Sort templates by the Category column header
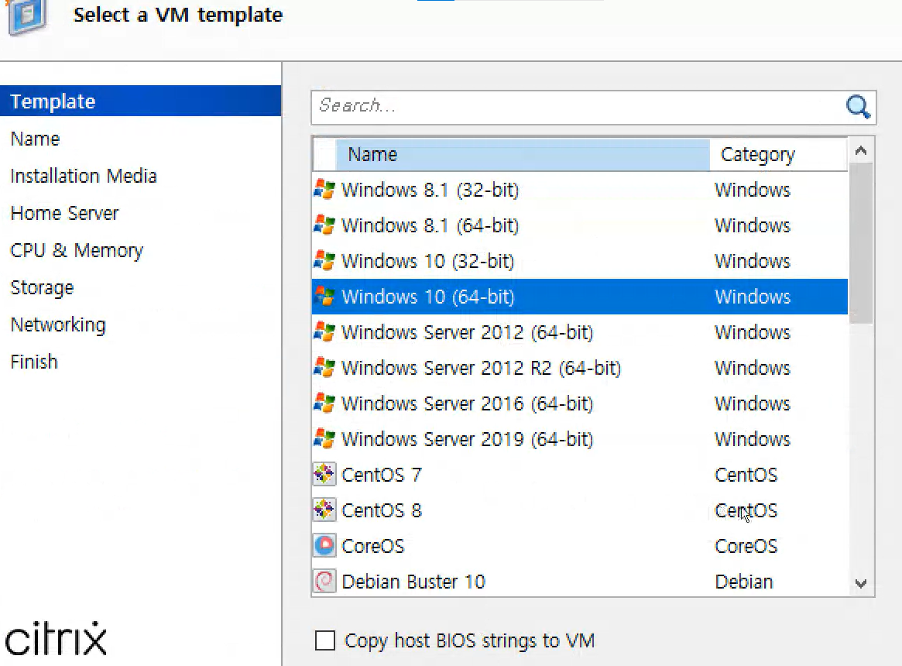 click(x=778, y=154)
